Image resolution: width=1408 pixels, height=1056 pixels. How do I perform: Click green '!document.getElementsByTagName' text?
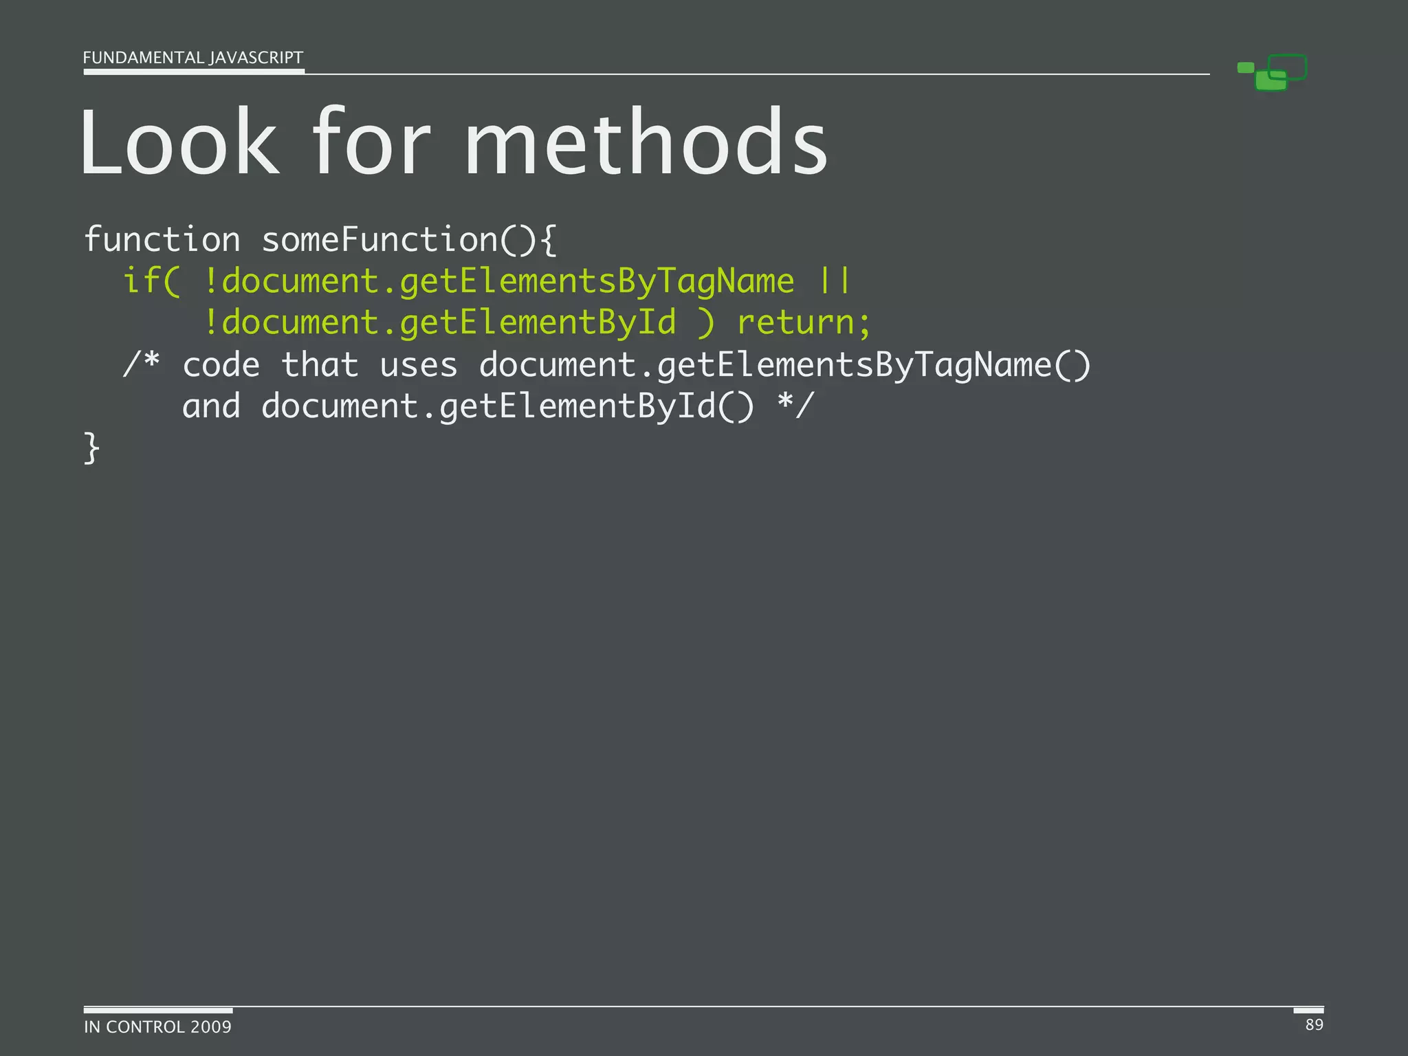(x=499, y=281)
